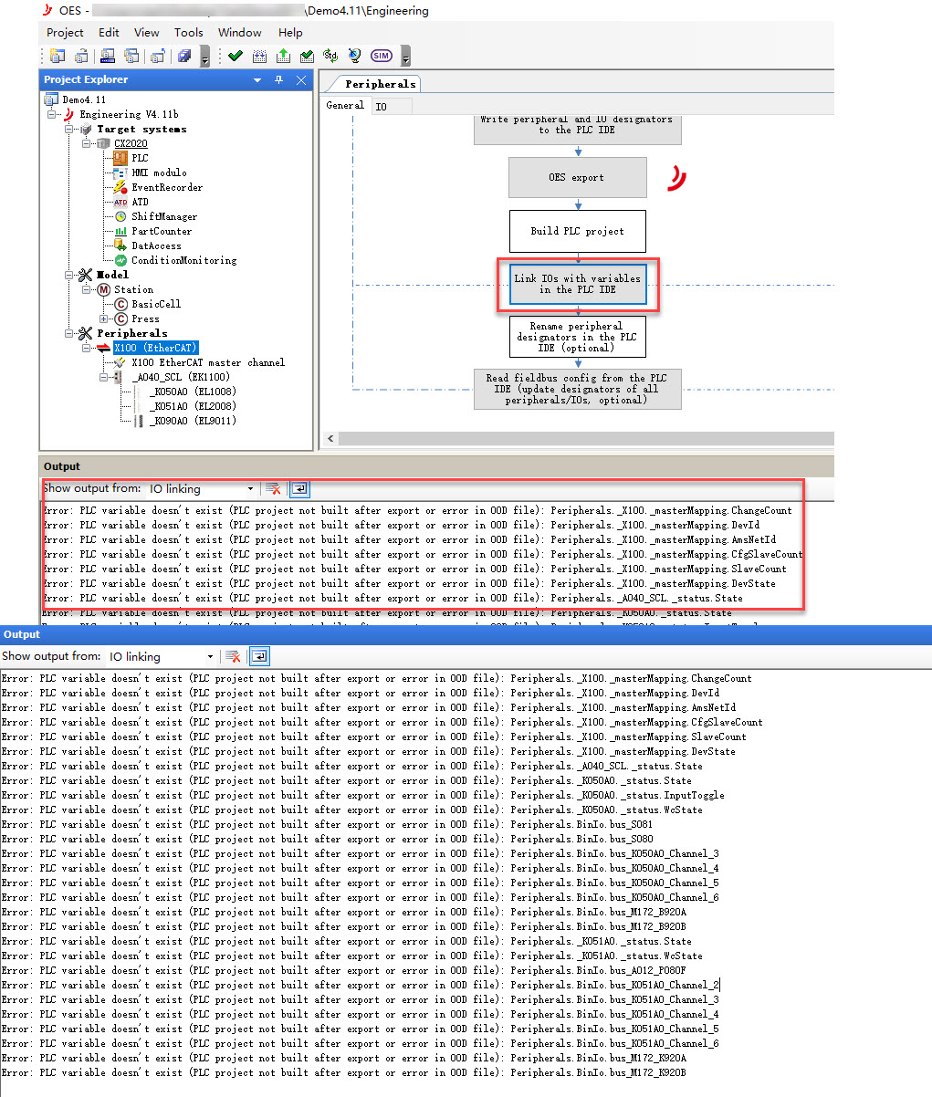Screen dimensions: 932x1097
Task: Click the Std toolbar icon with green arrows
Action: [x=330, y=57]
